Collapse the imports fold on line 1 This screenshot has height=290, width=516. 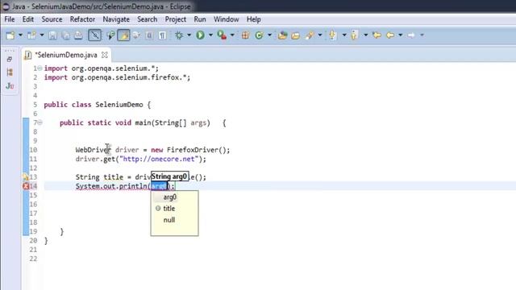pyautogui.click(x=40, y=68)
